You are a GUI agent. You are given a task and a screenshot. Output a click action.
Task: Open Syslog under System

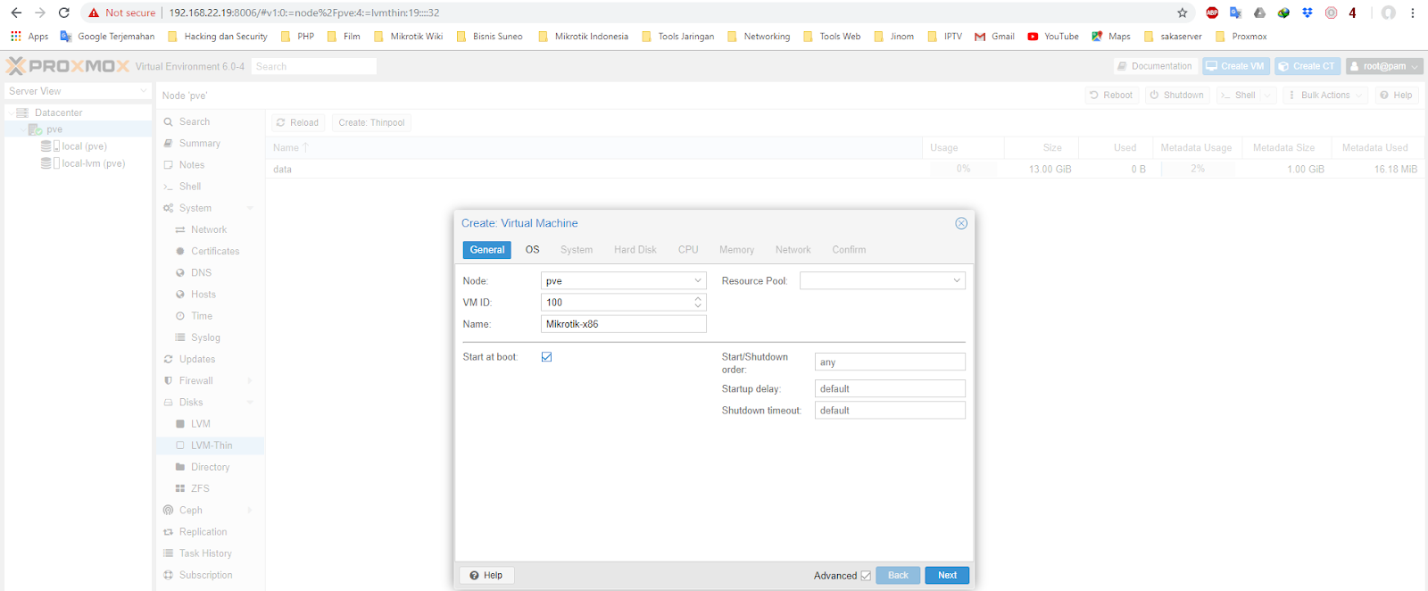pos(205,337)
